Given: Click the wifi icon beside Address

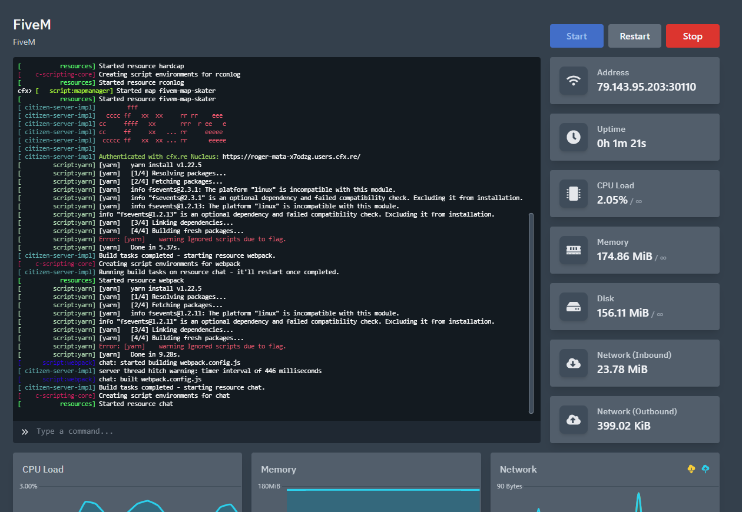Looking at the screenshot, I should pyautogui.click(x=574, y=81).
